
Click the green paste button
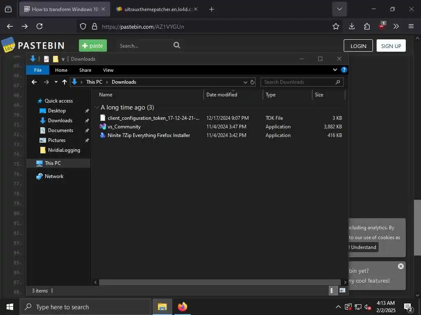[x=93, y=46]
